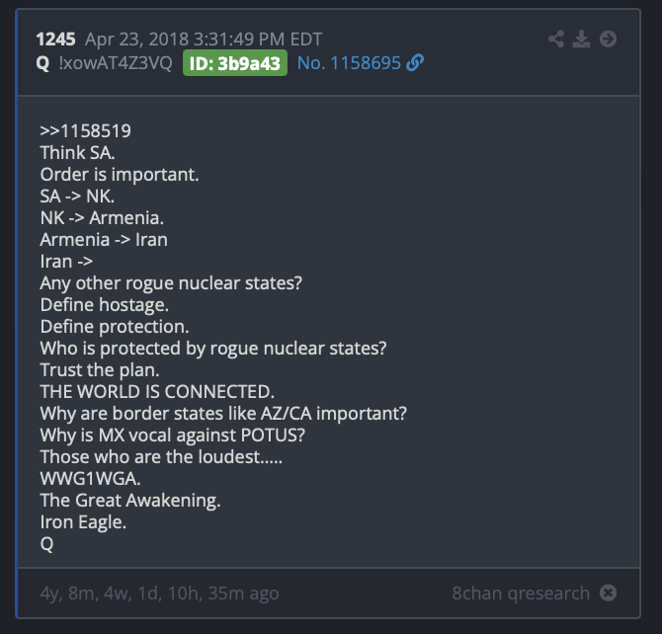Click the "Any other rogue nuclear states?" line
This screenshot has height=634, width=662.
pyautogui.click(x=171, y=283)
